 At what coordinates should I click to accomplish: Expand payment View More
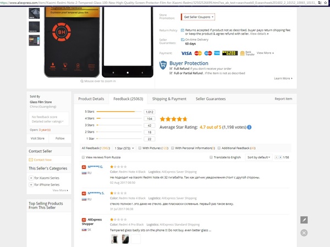(265, 53)
